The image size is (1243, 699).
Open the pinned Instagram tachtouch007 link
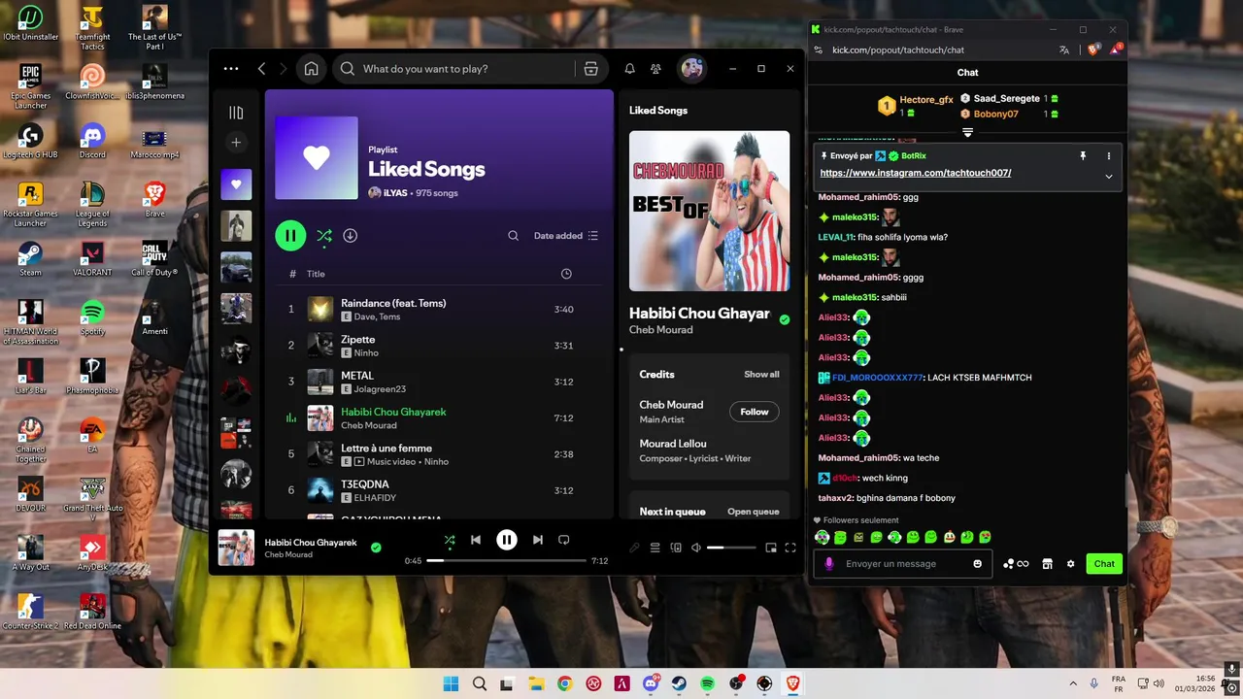916,173
